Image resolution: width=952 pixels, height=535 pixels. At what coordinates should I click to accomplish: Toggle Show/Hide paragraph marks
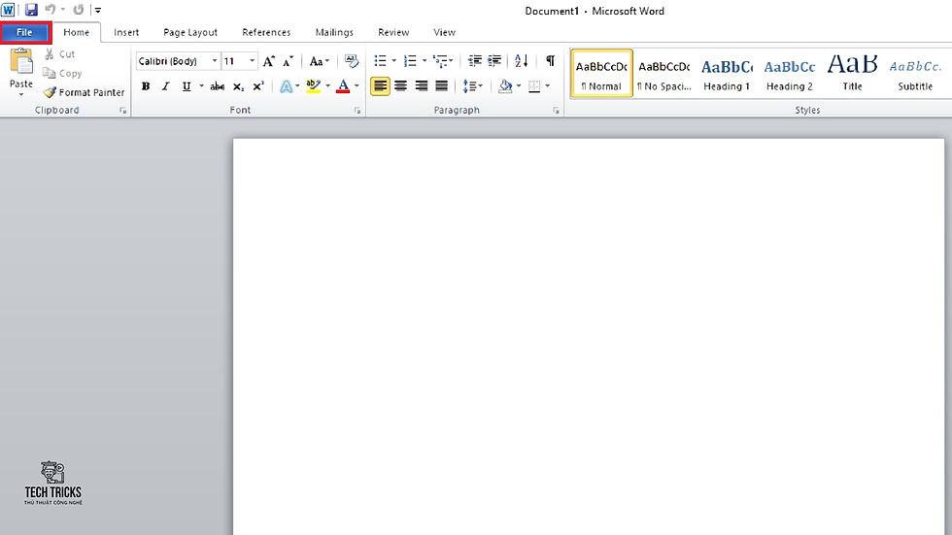point(550,61)
